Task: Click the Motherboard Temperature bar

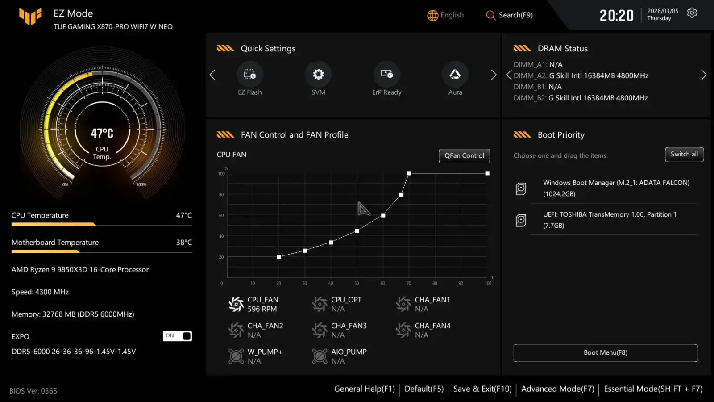Action: tap(102, 251)
